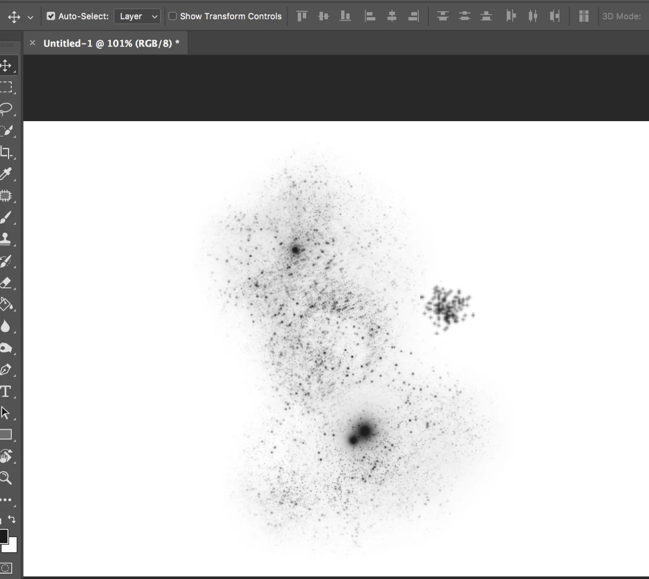649x579 pixels.
Task: Click Distribute right edges icon
Action: coord(555,16)
